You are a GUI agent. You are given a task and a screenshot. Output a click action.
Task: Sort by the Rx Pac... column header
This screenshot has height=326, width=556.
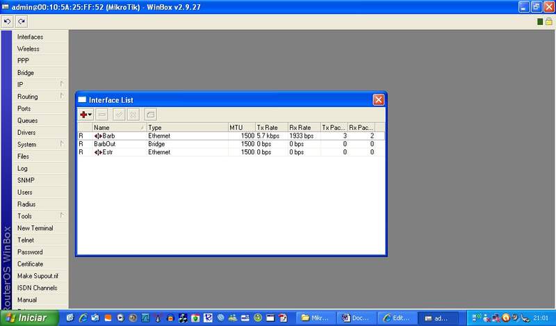[x=361, y=127]
